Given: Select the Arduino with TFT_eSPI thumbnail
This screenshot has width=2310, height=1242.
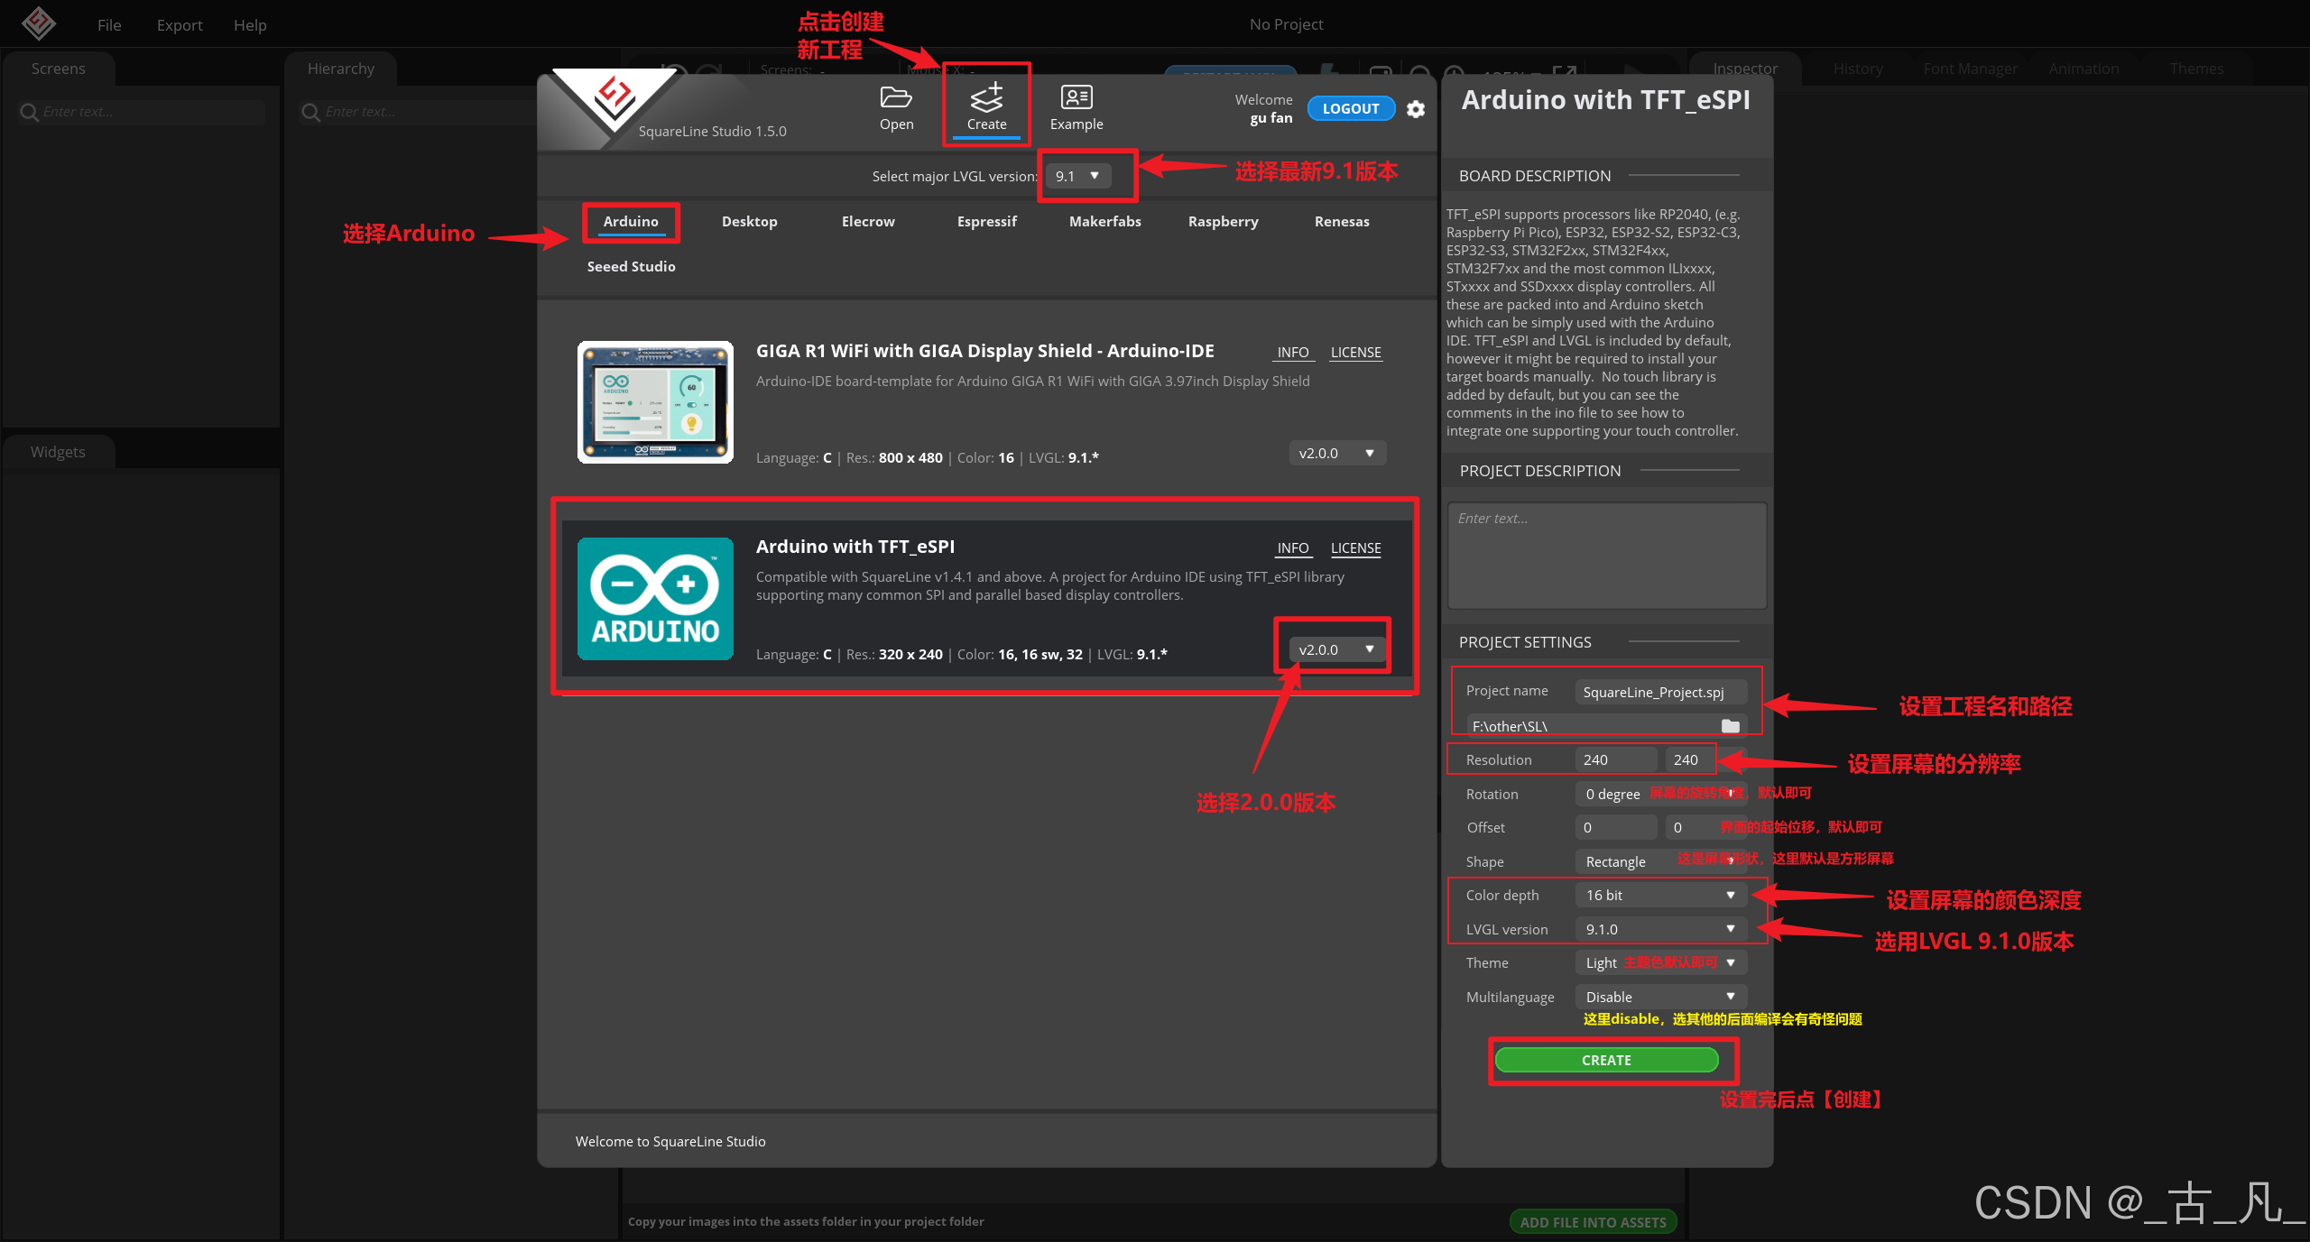Looking at the screenshot, I should (x=655, y=599).
